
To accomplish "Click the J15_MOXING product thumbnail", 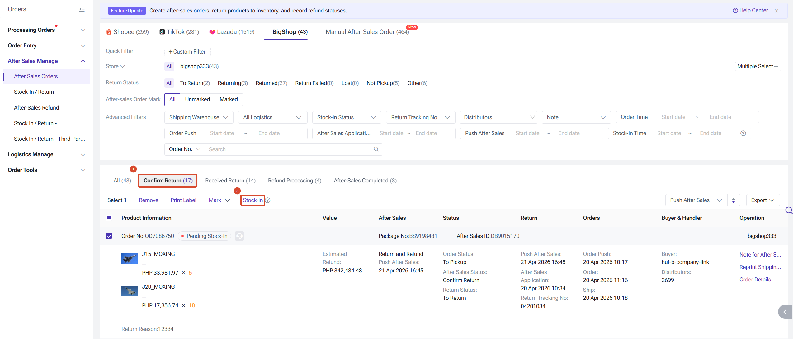I will pyautogui.click(x=130, y=258).
